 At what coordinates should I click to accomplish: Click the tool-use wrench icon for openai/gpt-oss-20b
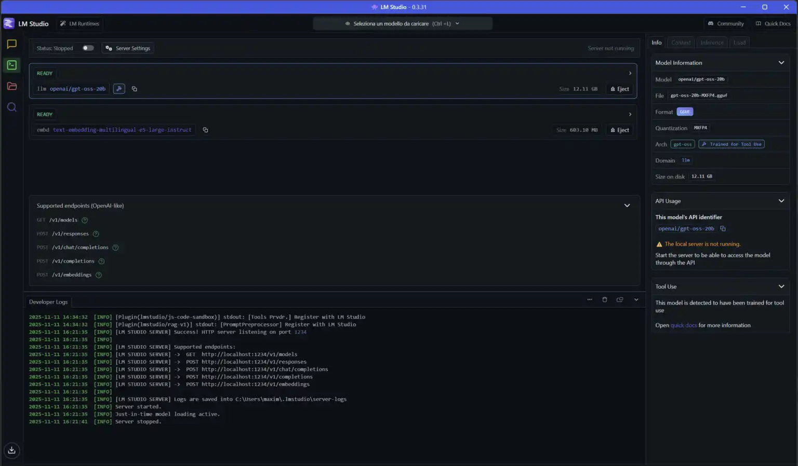tap(119, 89)
